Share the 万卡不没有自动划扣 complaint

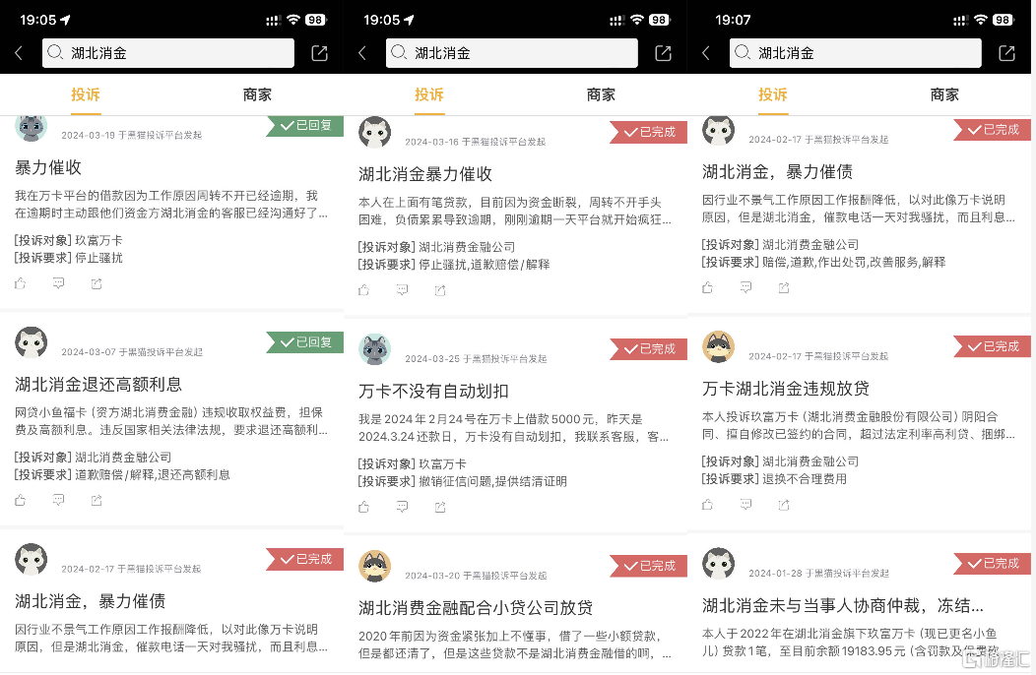440,507
